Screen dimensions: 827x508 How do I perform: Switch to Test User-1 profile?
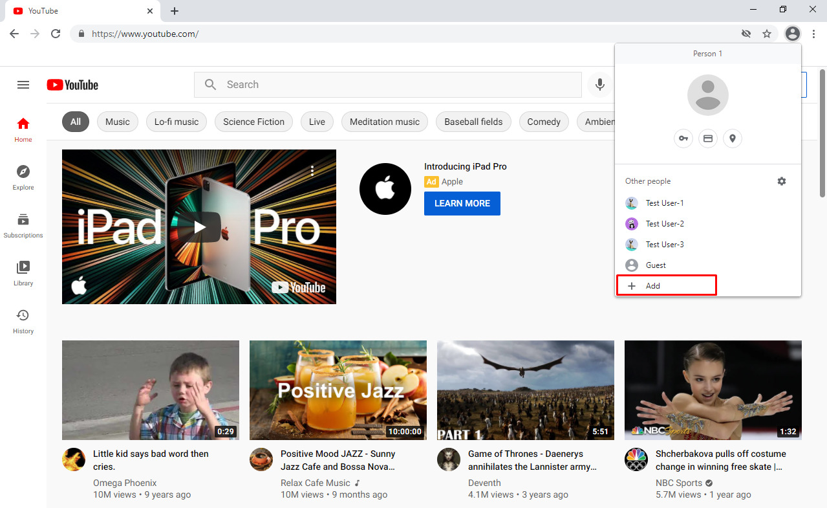coord(708,203)
